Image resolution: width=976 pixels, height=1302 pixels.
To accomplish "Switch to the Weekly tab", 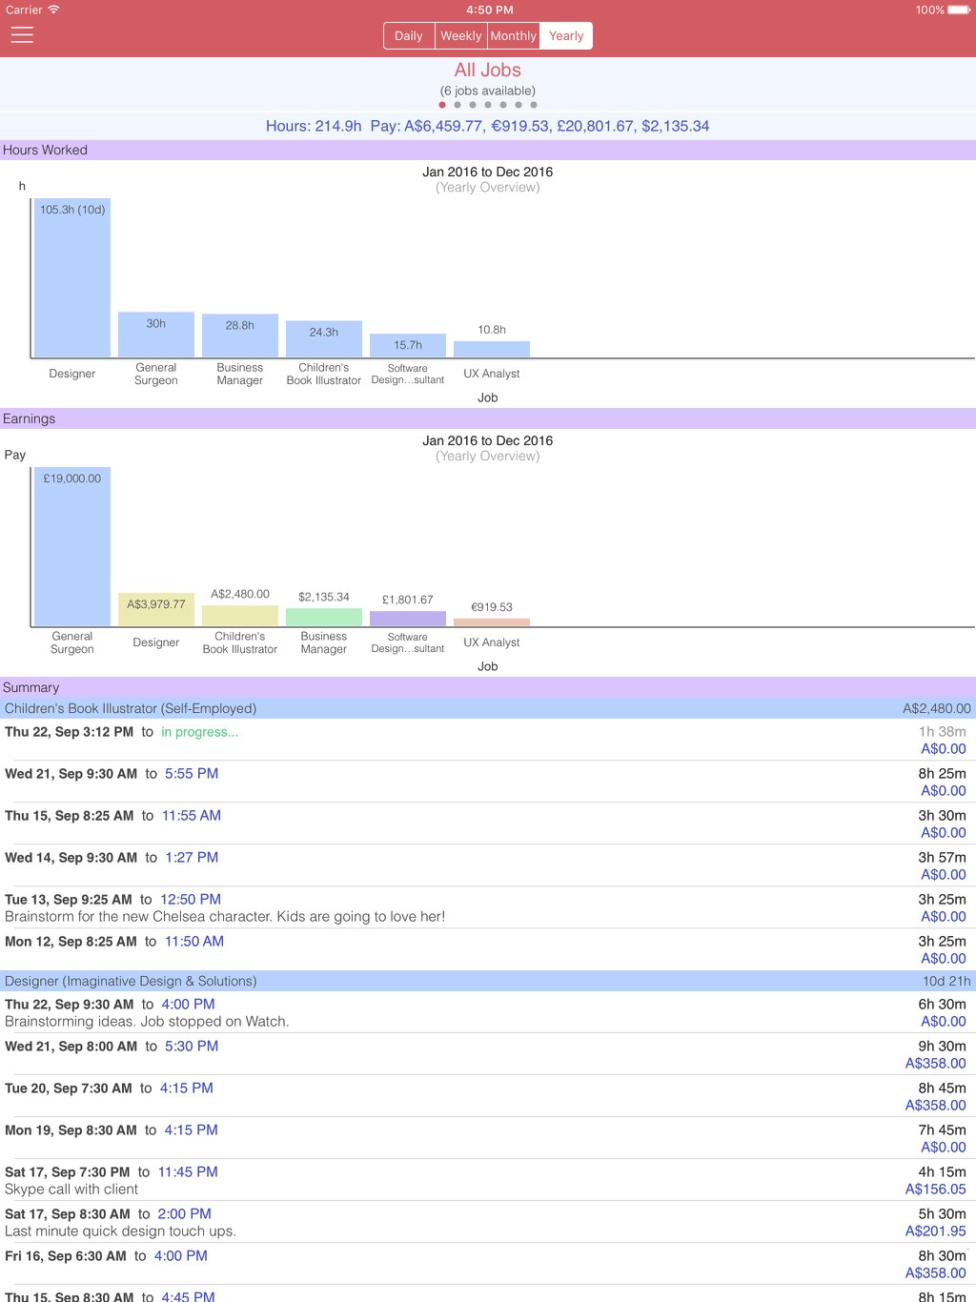I will pos(461,36).
